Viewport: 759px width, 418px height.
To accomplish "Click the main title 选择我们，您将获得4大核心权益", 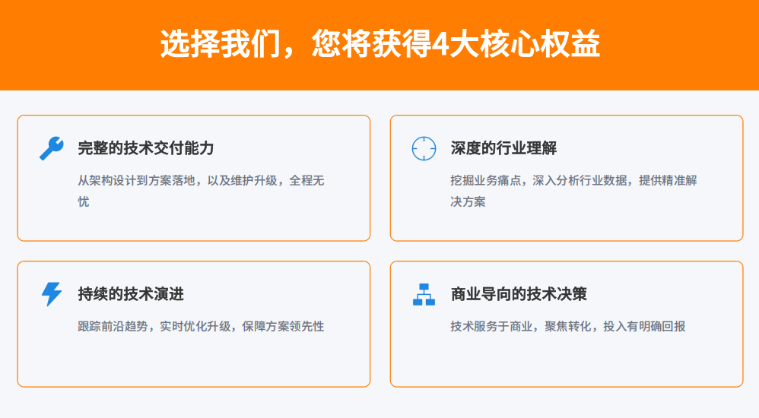I will click(x=379, y=45).
